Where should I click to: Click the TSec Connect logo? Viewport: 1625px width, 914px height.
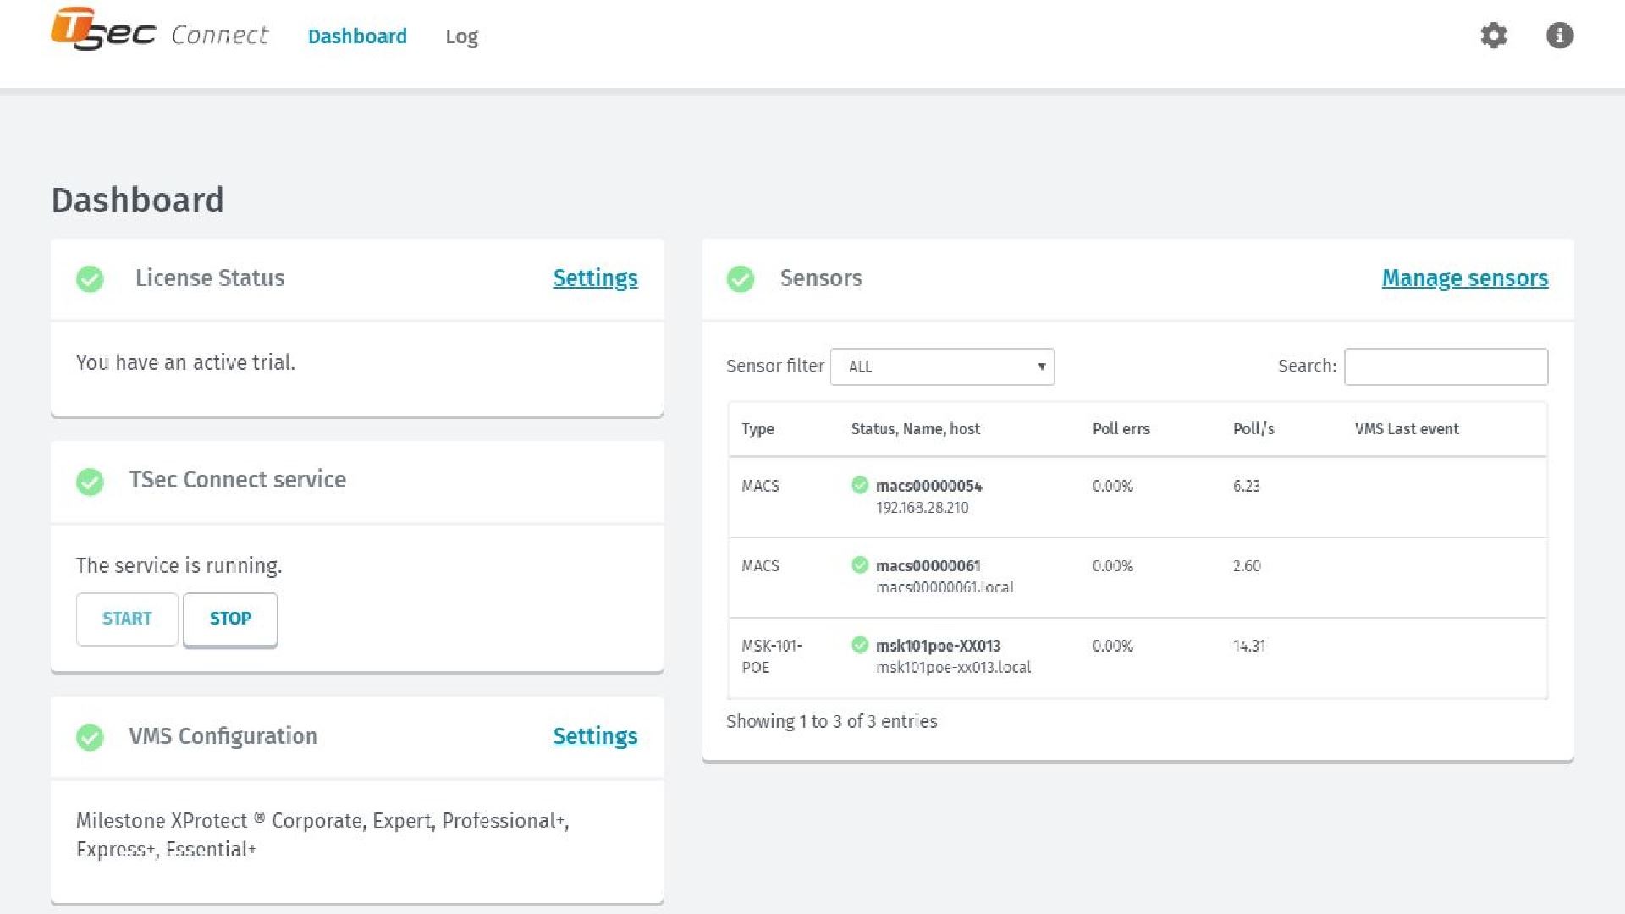click(x=159, y=30)
